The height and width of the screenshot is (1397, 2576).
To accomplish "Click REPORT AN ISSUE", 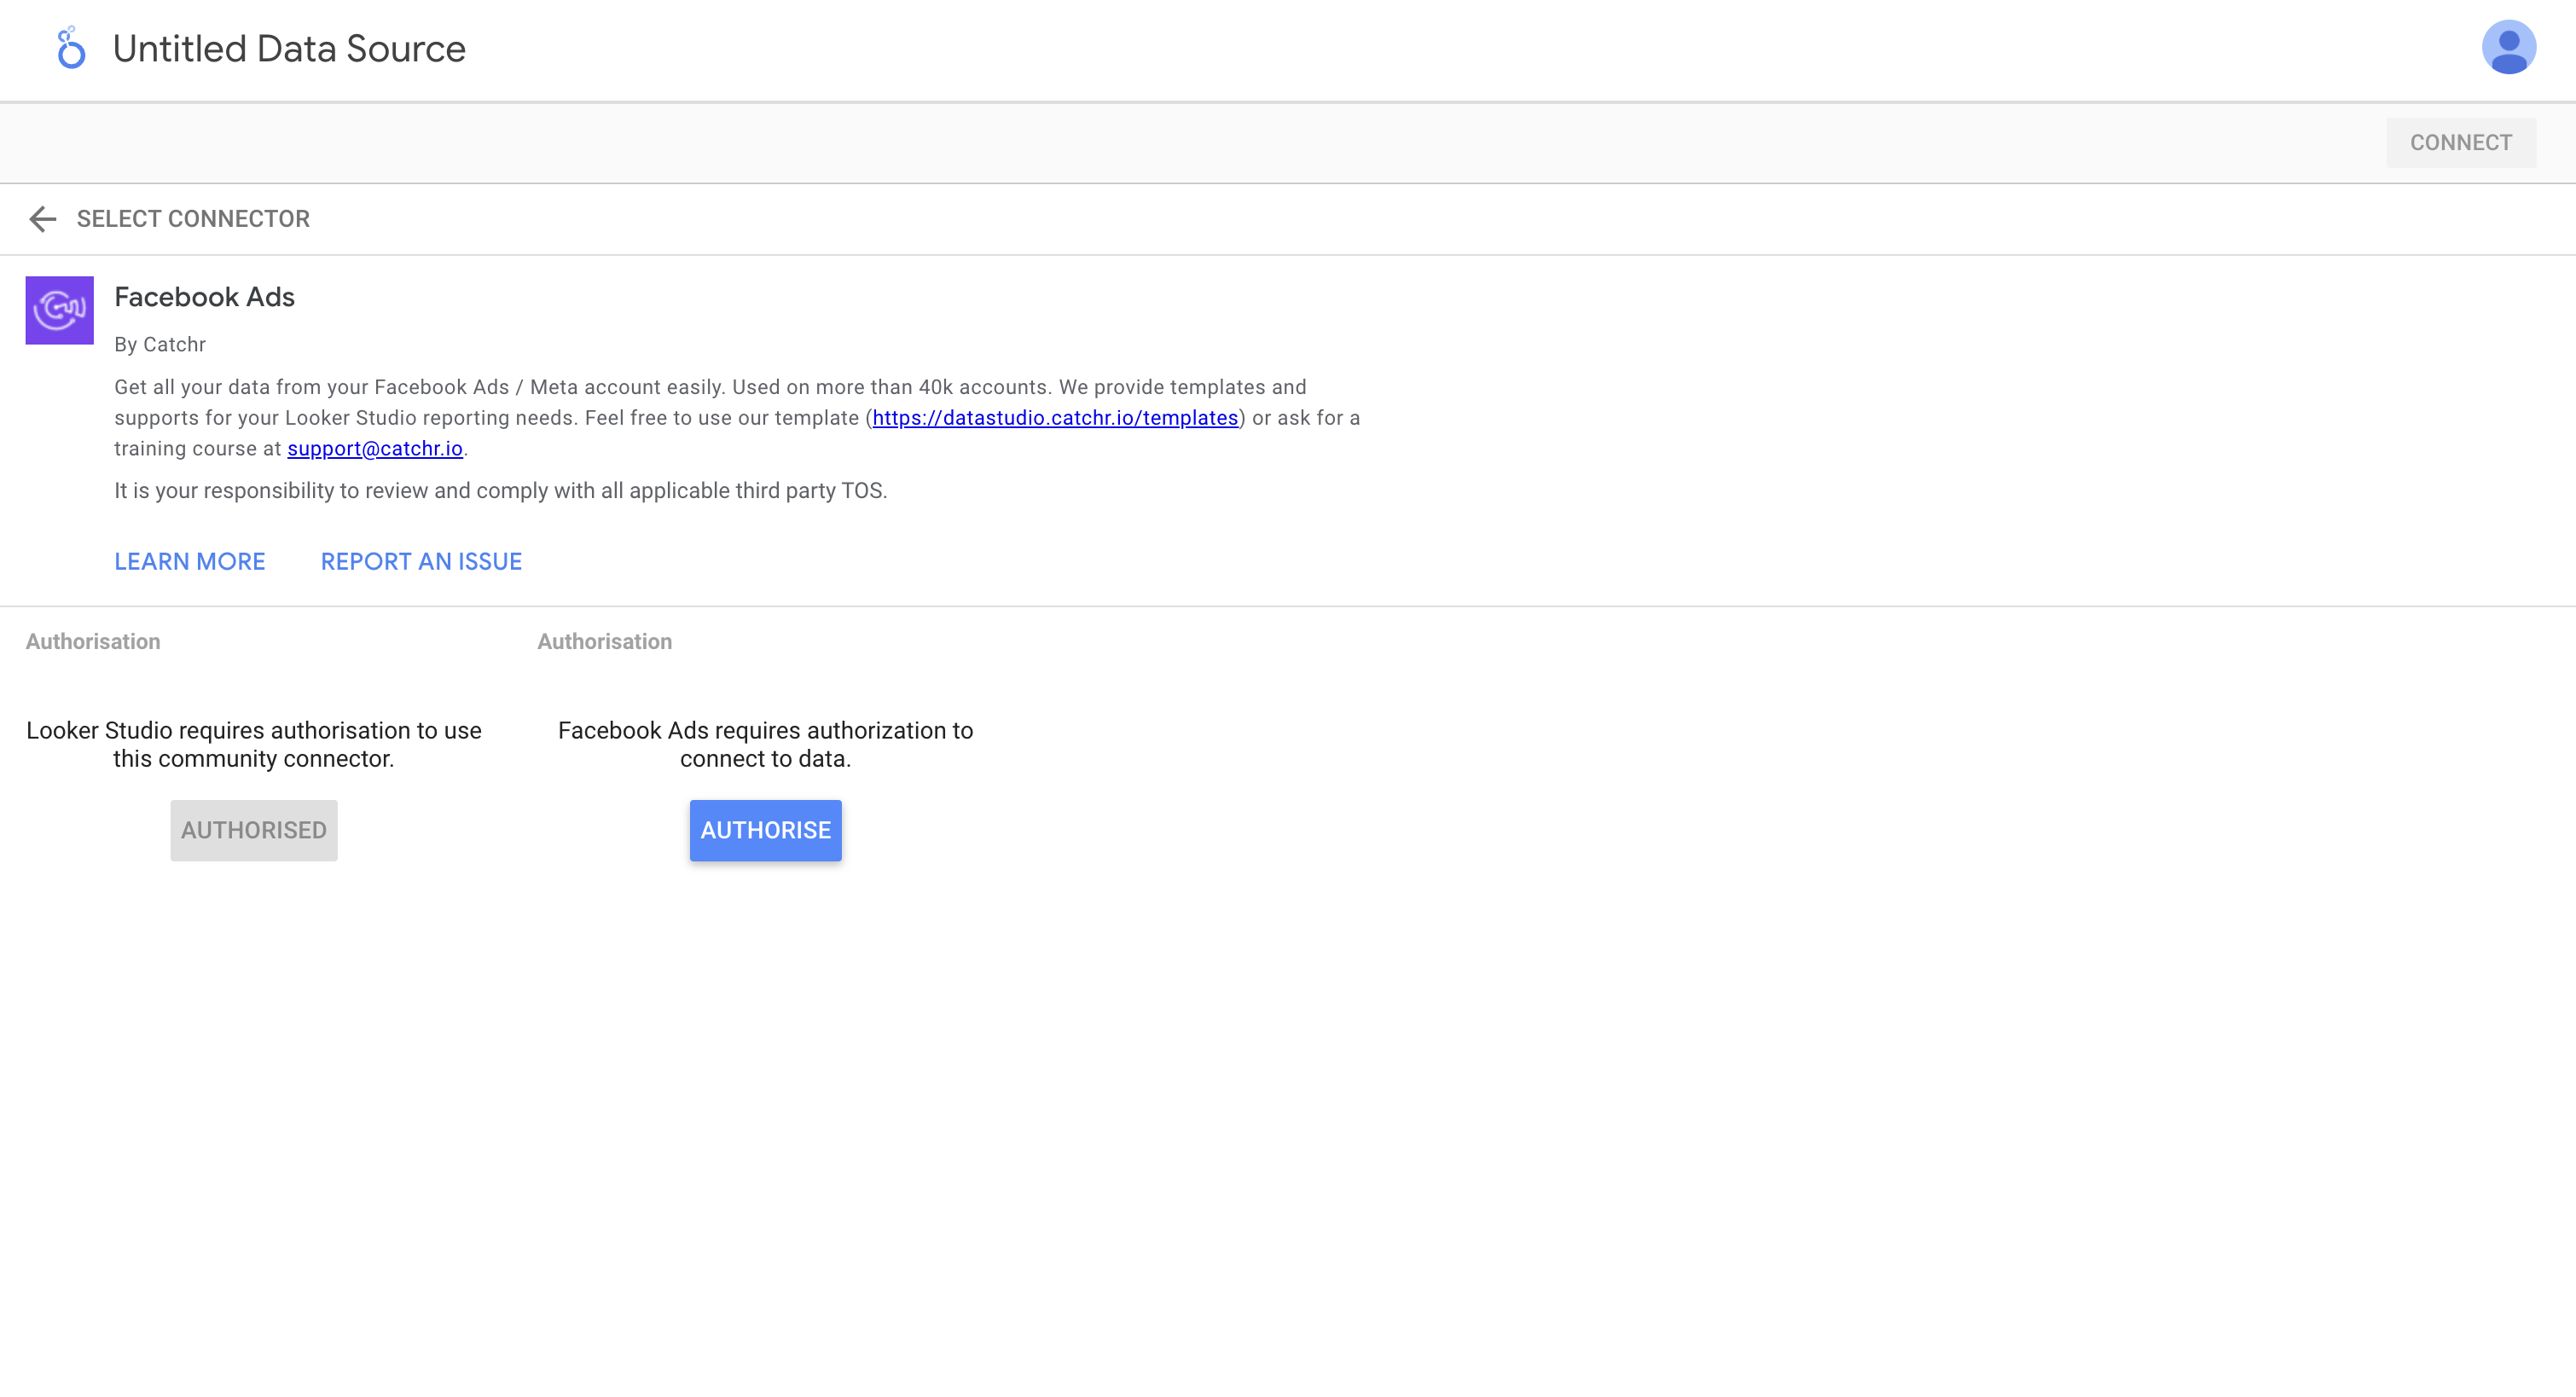I will (421, 562).
